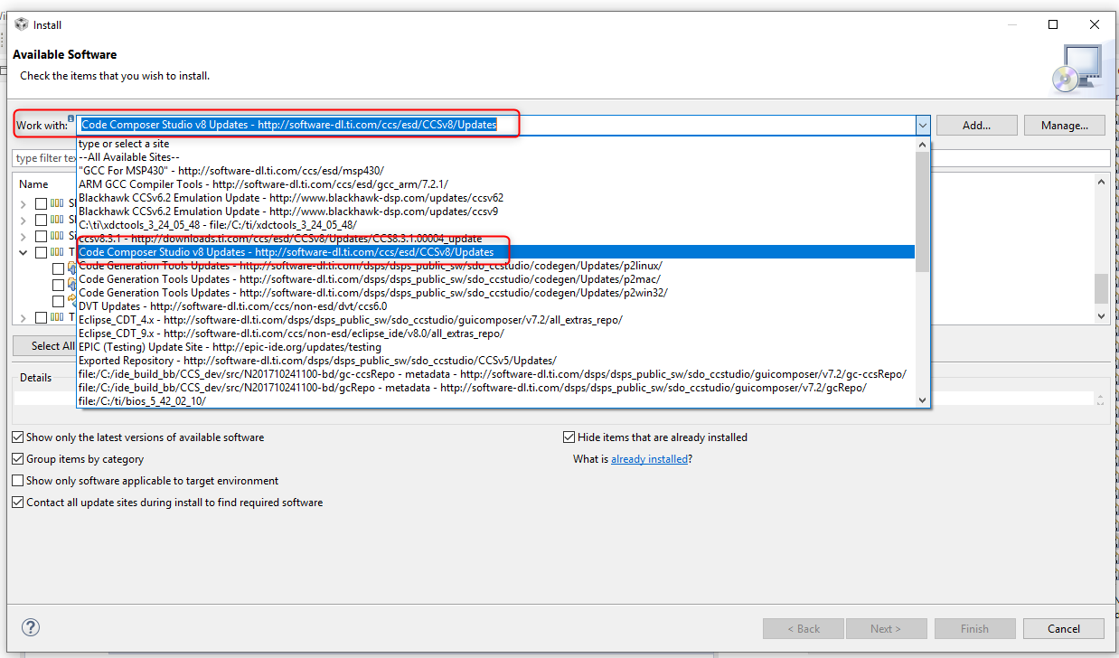This screenshot has width=1119, height=658.
Task: Expand the last collapsed category in Name tree
Action: pyautogui.click(x=23, y=317)
